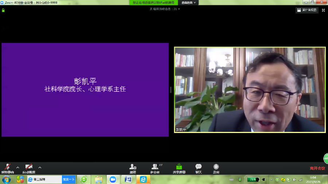Click the green Share Screen (共享屏幕) icon
This screenshot has height=184, width=328.
click(x=179, y=168)
